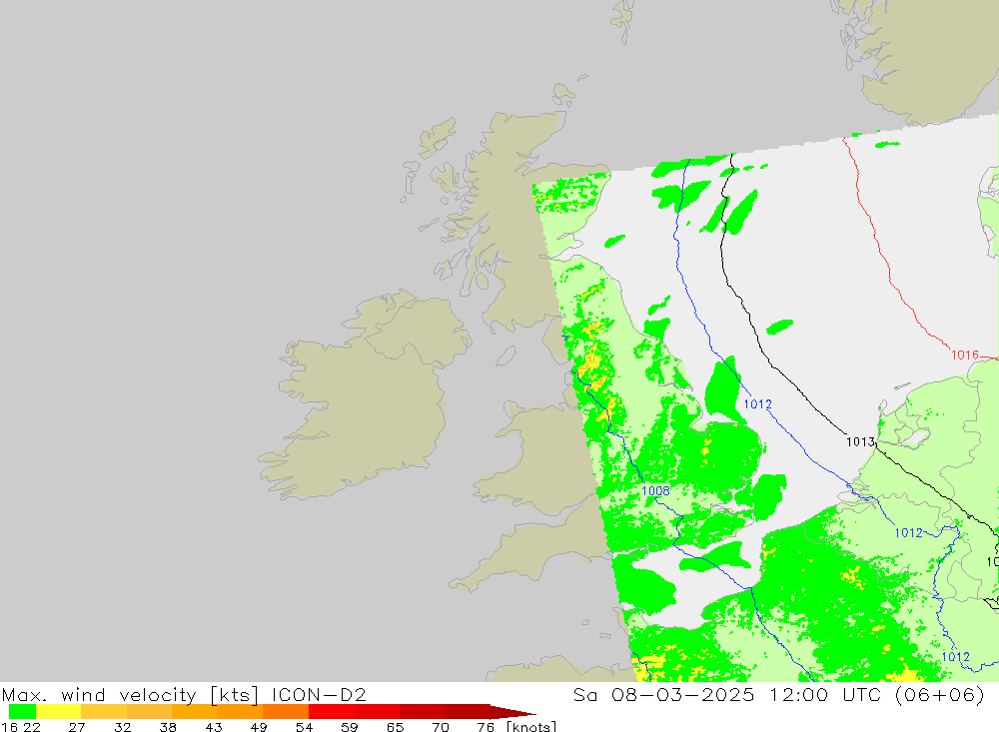Click the red arrow tip ending the legend
Screen dimensions: 999x732
point(512,712)
